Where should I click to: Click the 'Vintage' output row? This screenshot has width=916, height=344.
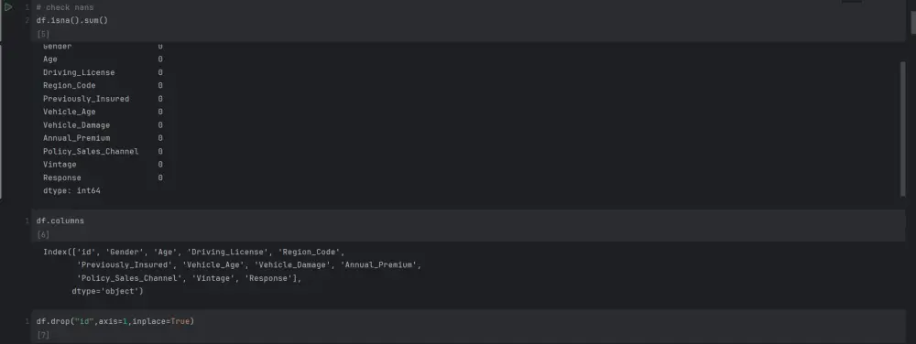tap(103, 165)
